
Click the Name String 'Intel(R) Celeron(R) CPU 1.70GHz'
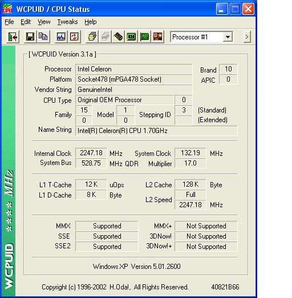tap(156, 131)
